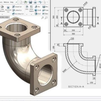The width and height of the screenshot is (101, 101).
Task: Expand the Hole Wizard dropdown arrow
Action: [x=2, y=14]
